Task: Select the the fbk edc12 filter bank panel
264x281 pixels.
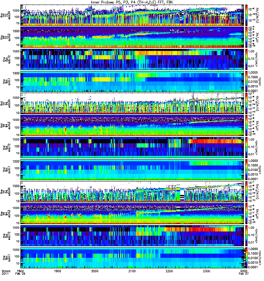Action: pos(132,236)
